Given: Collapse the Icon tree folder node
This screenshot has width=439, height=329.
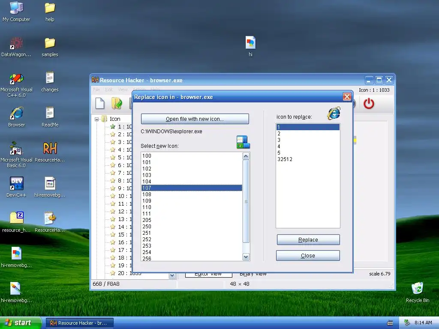Looking at the screenshot, I should [x=96, y=119].
